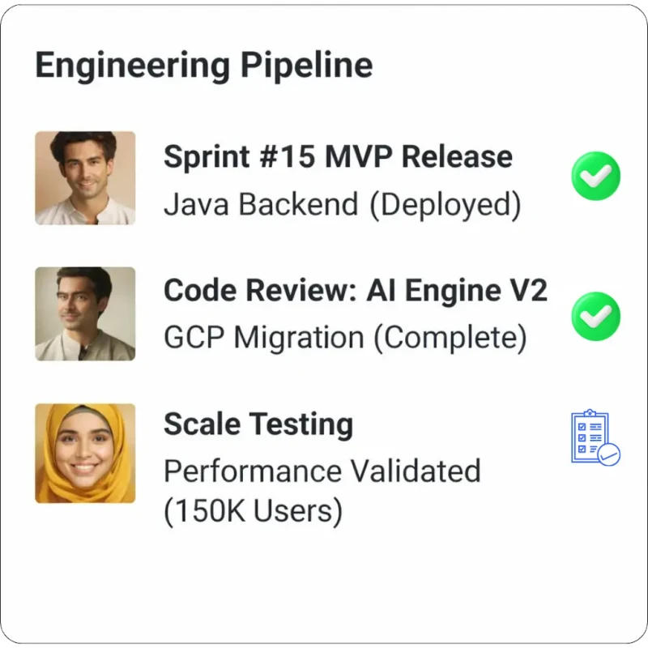
Task: Click the GCP Migration subtitle text
Action: (x=264, y=338)
